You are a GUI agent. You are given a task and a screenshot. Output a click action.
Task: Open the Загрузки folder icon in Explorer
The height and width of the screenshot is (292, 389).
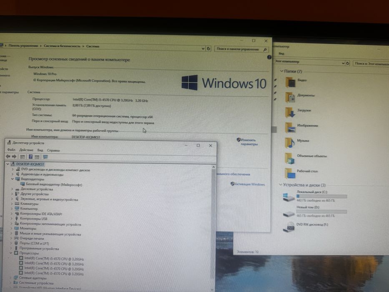(x=290, y=113)
